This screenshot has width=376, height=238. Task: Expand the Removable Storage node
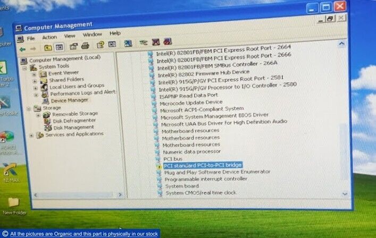(x=38, y=116)
